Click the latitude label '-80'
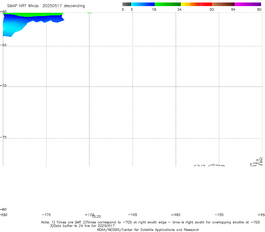Viewport: 265px width, 232px height. 3,209
